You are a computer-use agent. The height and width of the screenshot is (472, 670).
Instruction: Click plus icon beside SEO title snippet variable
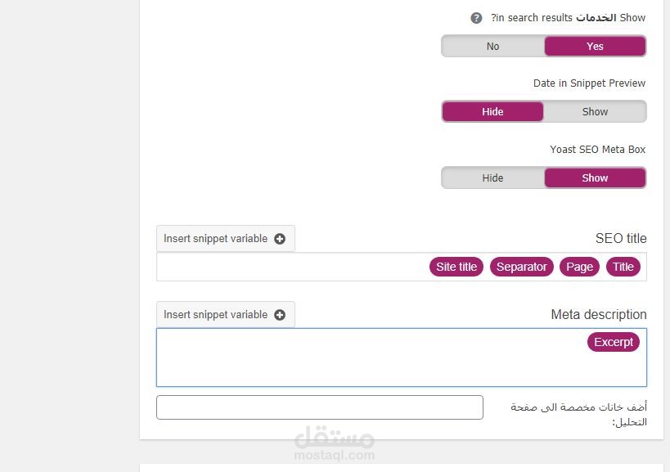pyautogui.click(x=280, y=239)
